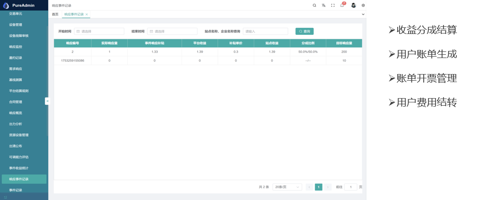The height and width of the screenshot is (200, 478).
Task: Open 设备管理 in sidebar menu
Action: (16, 25)
